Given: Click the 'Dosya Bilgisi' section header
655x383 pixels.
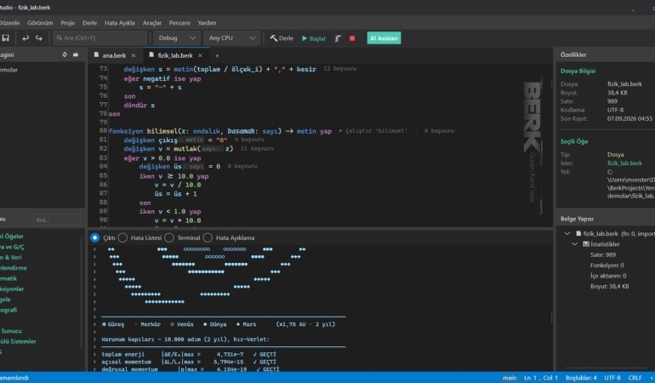Looking at the screenshot, I should coord(578,71).
